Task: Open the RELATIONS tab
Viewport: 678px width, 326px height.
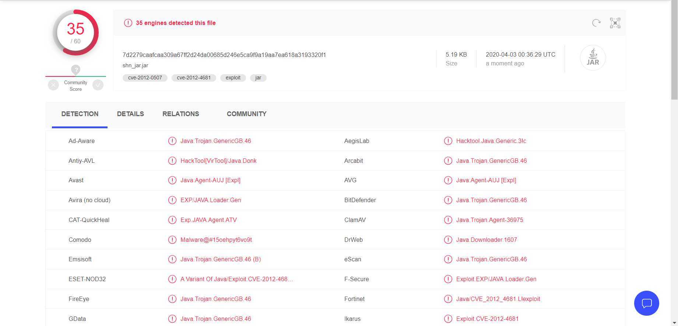Action: coord(180,114)
